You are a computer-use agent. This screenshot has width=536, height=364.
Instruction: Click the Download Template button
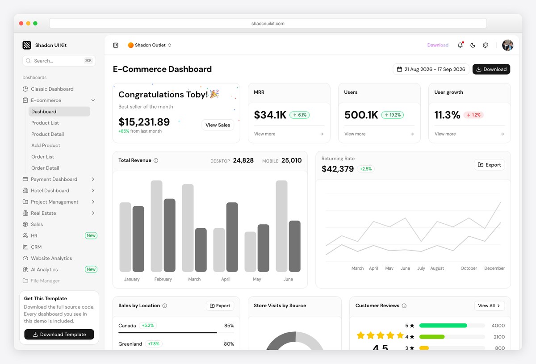click(59, 335)
